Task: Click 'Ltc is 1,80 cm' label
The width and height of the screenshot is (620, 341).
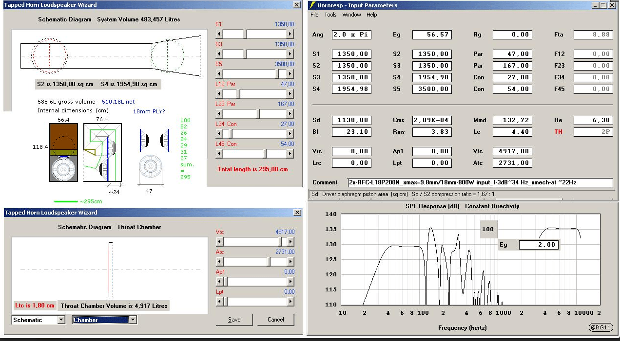Action: click(35, 305)
